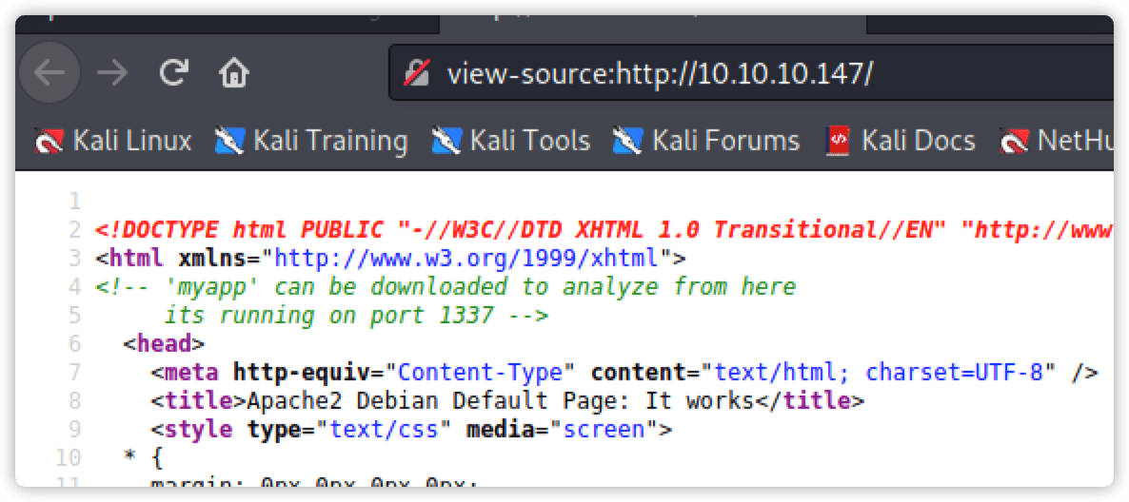
Task: Open the w3.org xhtml namespace link
Action: [x=466, y=258]
